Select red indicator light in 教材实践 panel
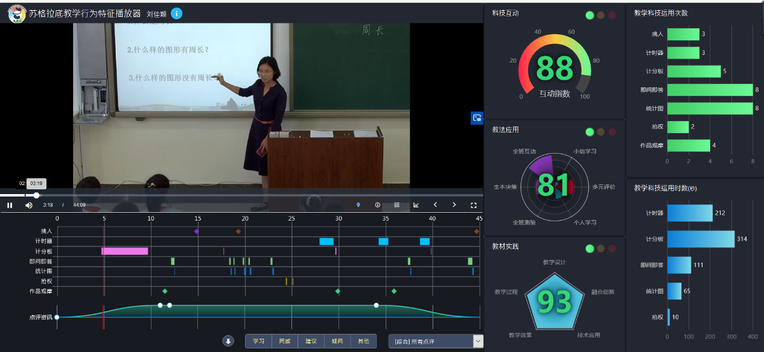This screenshot has width=764, height=352. coord(612,248)
